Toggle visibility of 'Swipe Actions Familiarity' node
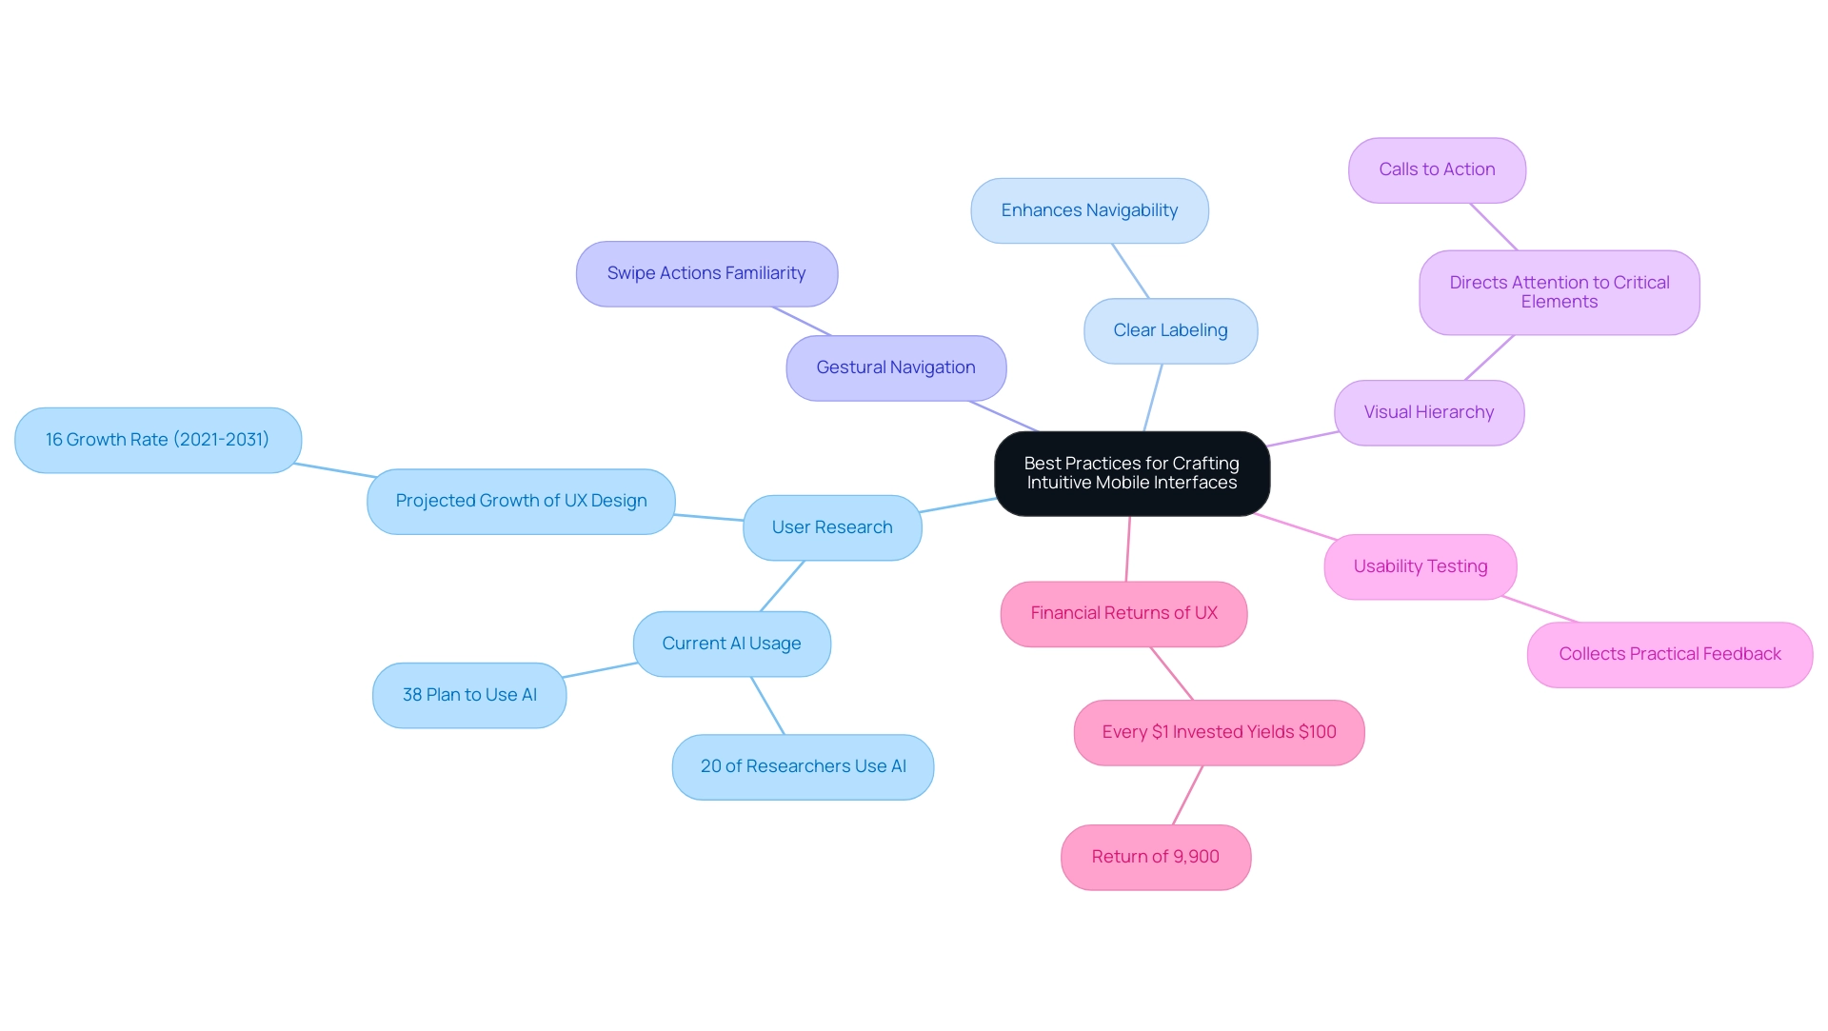This screenshot has width=1828, height=1031. (706, 272)
